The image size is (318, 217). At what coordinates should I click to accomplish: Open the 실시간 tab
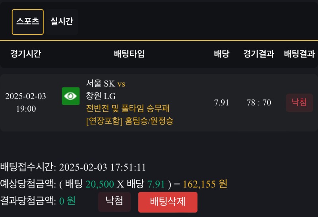click(62, 22)
